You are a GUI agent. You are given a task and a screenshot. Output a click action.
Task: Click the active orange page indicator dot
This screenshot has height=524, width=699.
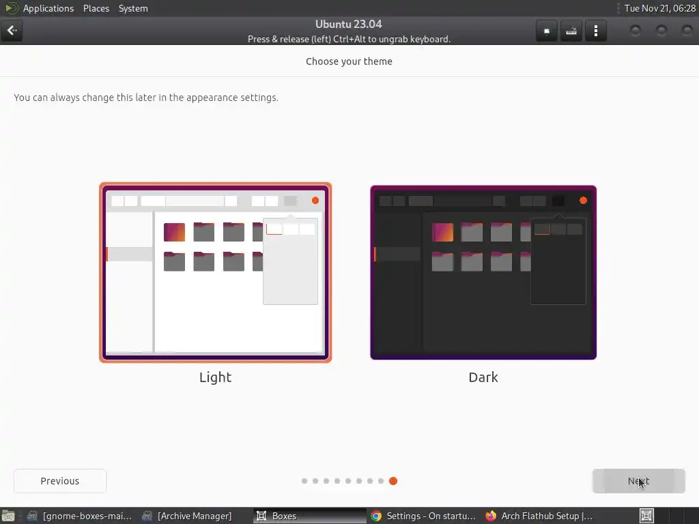[393, 481]
